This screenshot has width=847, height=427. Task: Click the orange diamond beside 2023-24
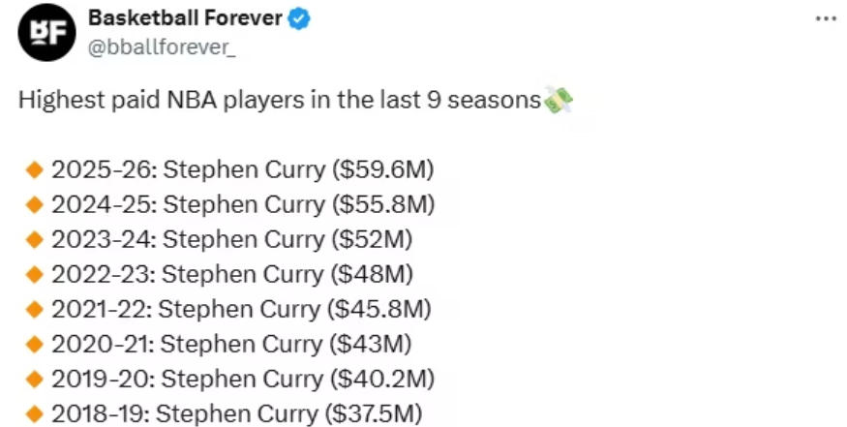[35, 240]
